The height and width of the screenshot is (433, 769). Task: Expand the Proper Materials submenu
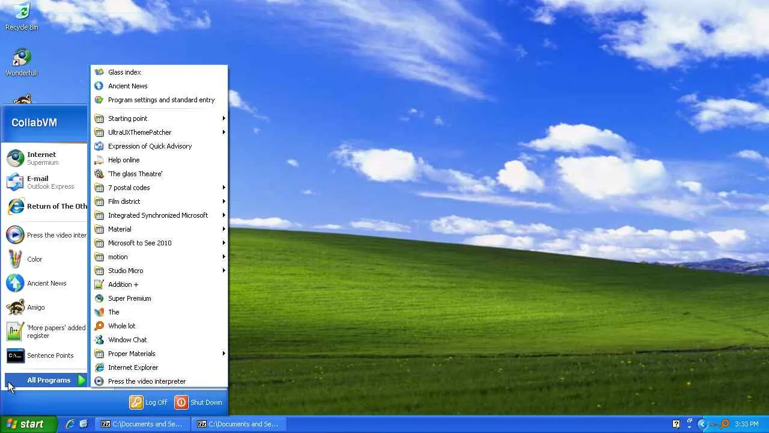pyautogui.click(x=159, y=354)
